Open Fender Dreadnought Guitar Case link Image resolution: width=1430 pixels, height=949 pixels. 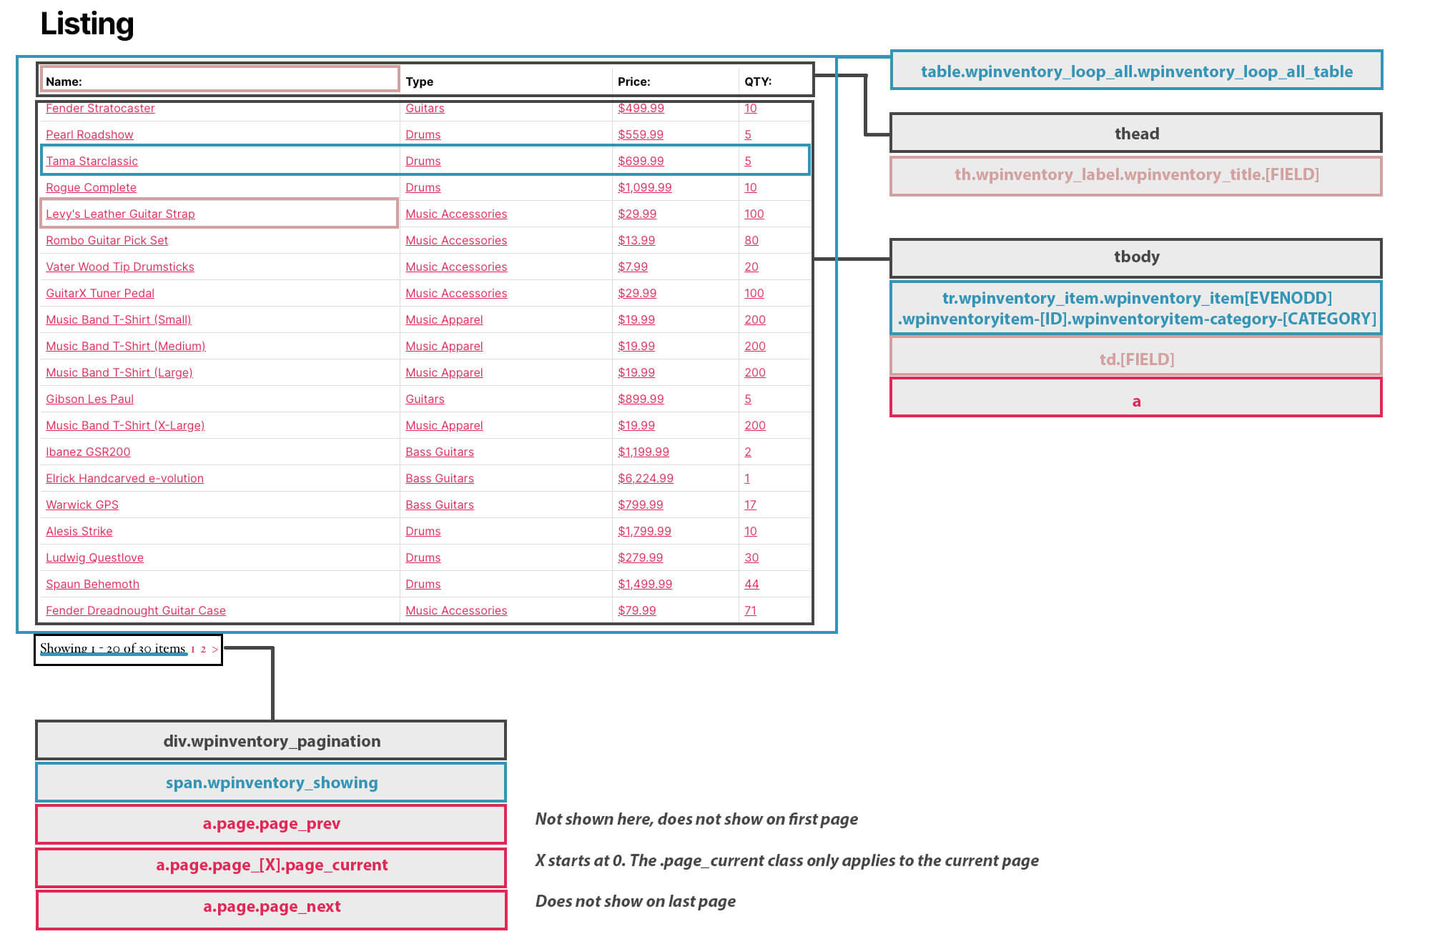[x=136, y=610]
